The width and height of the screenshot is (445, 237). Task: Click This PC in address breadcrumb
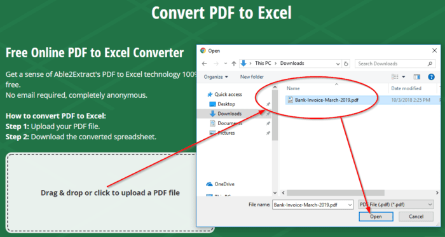click(263, 63)
